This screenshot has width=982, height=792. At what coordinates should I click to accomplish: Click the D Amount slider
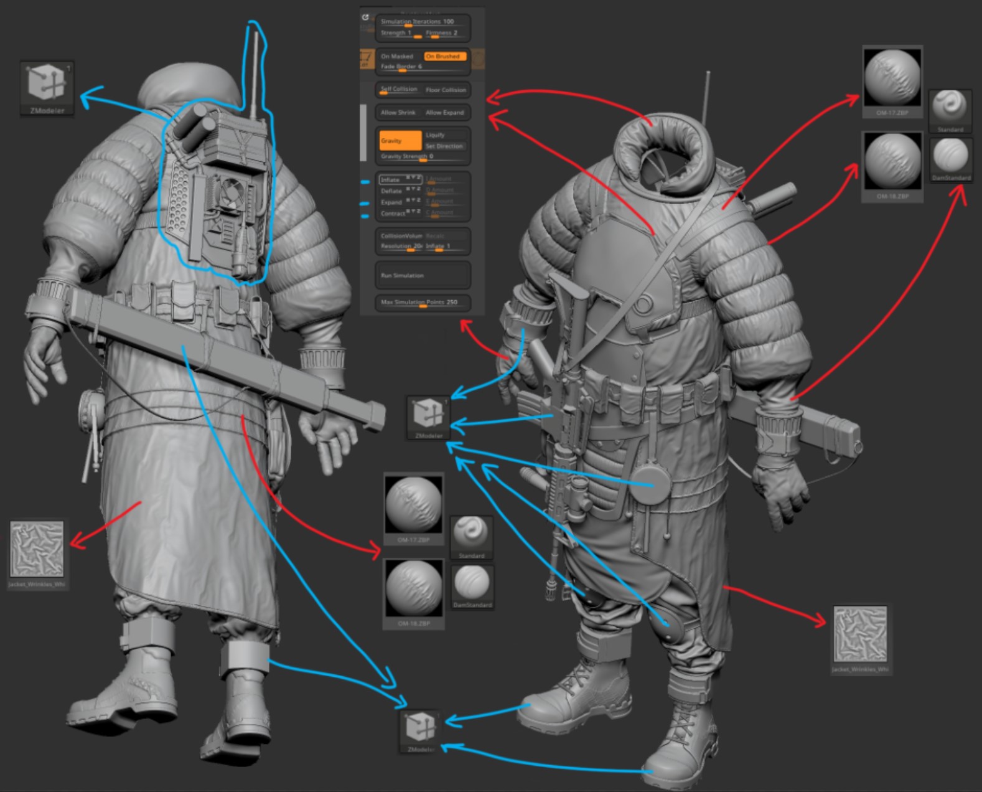(446, 191)
